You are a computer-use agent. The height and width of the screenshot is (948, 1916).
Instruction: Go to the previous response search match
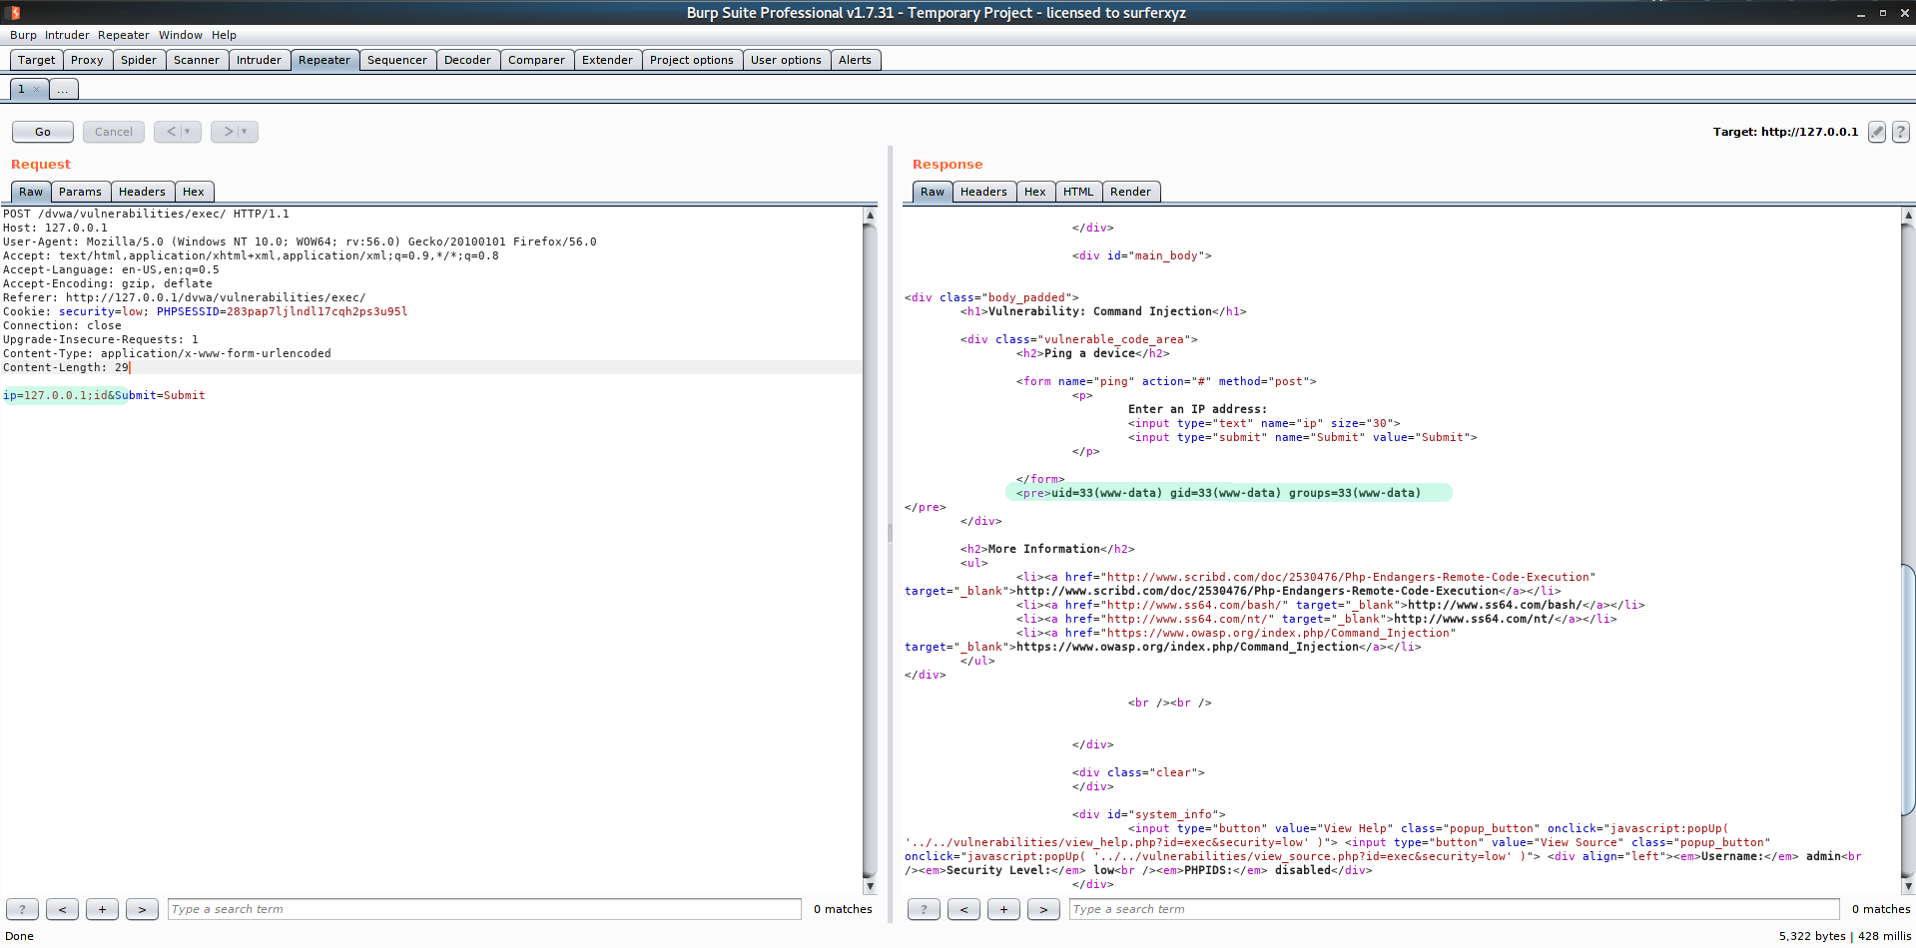coord(963,909)
